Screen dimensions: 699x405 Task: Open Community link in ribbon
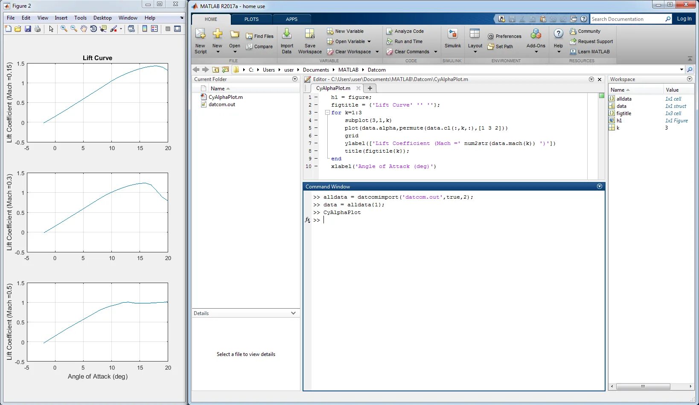point(585,31)
